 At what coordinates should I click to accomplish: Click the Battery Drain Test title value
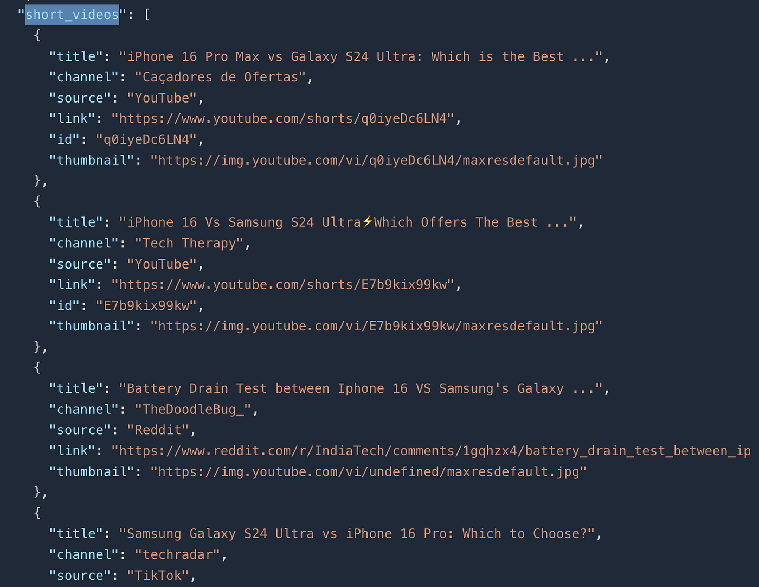coord(361,388)
